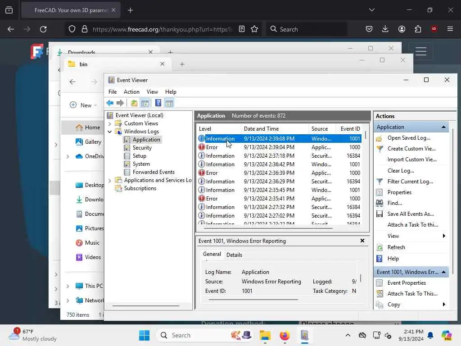Click Firefox reload page button
This screenshot has height=346, width=461.
(43, 29)
